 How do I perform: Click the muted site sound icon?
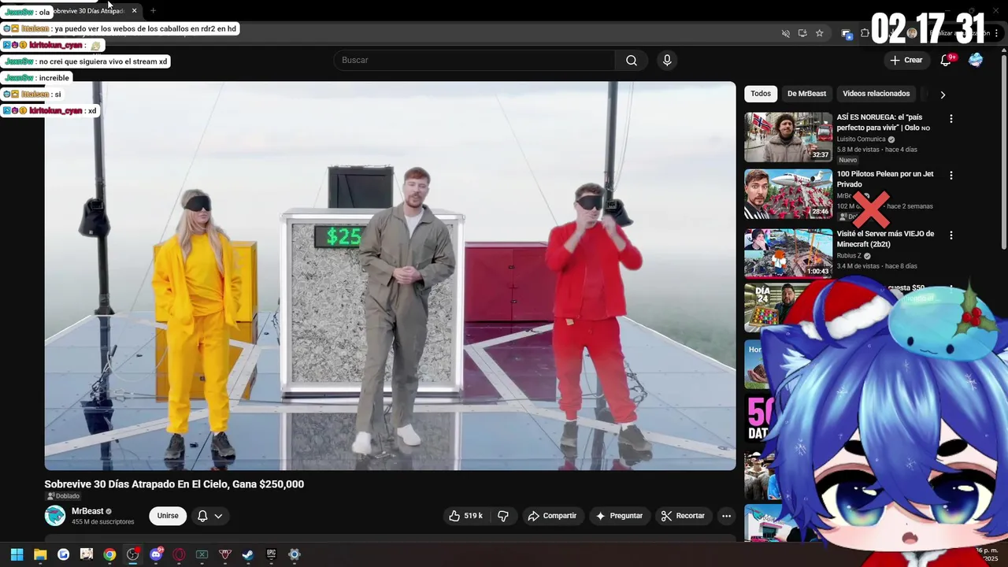[x=785, y=33]
